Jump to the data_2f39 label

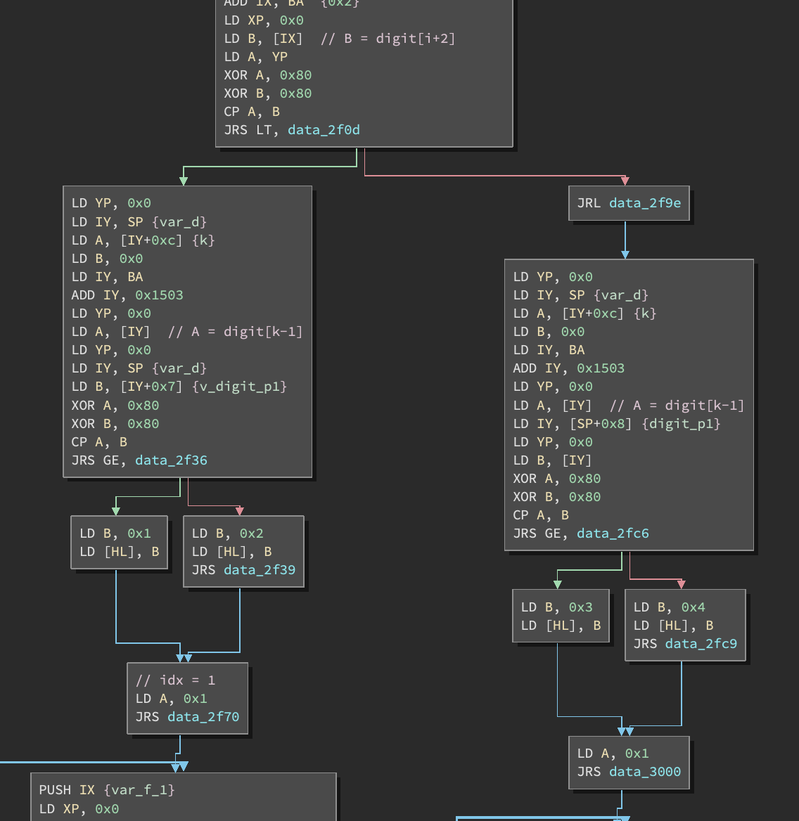(x=260, y=570)
